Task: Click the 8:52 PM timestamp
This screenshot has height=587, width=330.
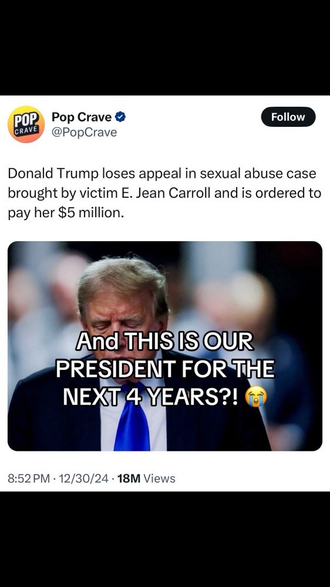Action: pos(28,478)
